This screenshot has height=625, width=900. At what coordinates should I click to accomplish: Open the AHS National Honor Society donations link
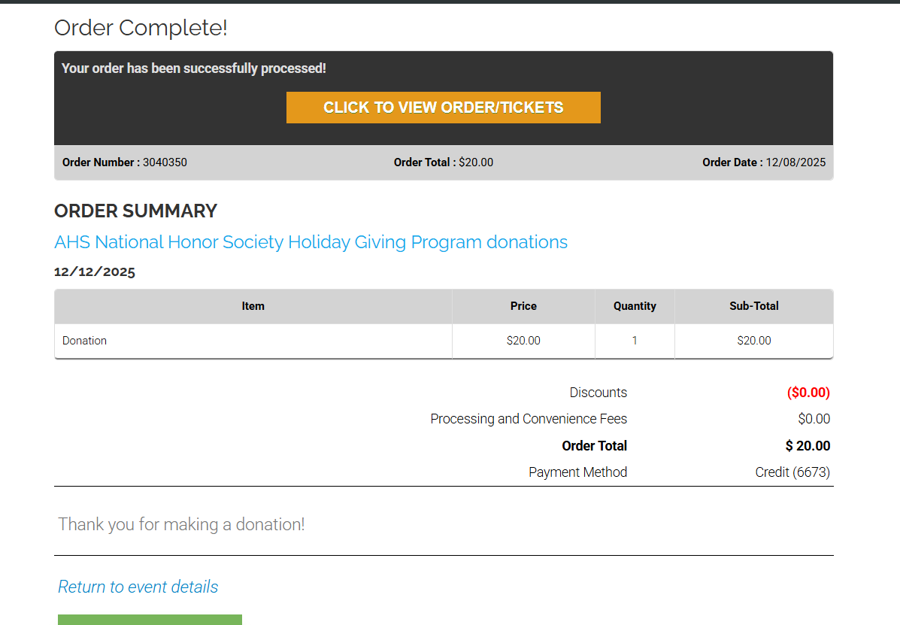(311, 242)
